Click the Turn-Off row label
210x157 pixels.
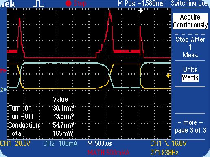[21, 117]
